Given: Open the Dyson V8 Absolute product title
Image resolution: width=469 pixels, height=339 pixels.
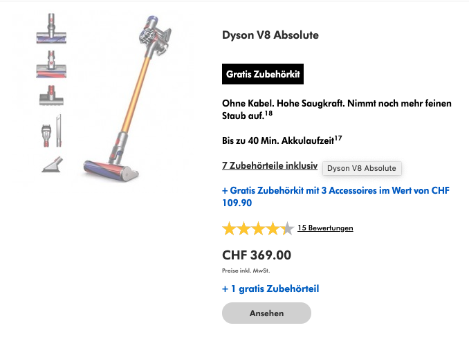Looking at the screenshot, I should (x=270, y=35).
